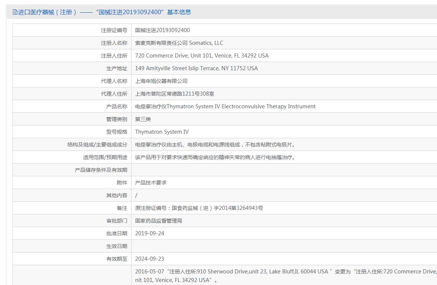
Task: Select the model value Thymatron System IV
Action: 161,132
